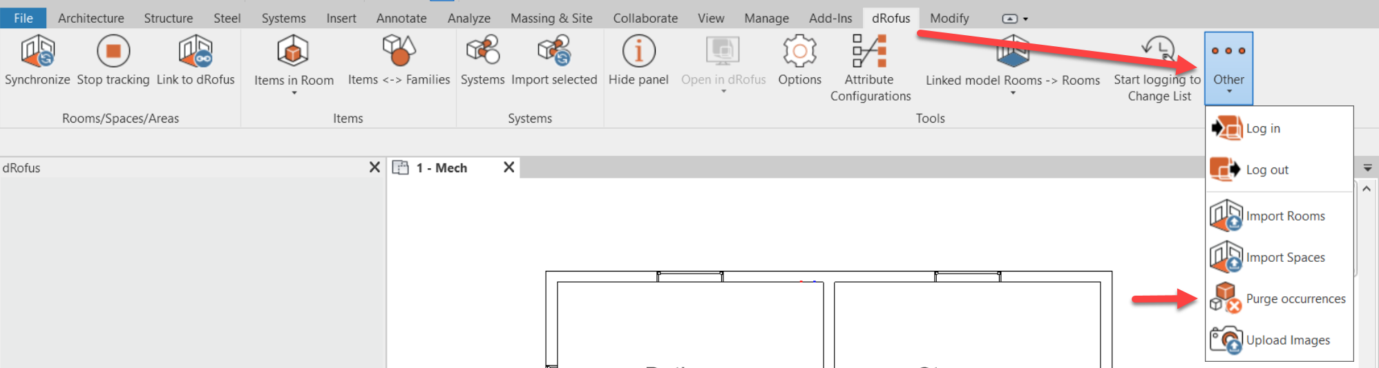This screenshot has width=1379, height=368.
Task: Click the view icon on 1 - Mech tab
Action: click(401, 167)
